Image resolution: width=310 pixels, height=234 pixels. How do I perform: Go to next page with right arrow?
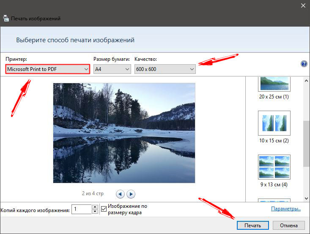[131, 194]
